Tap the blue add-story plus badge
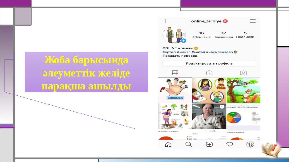289x162 pixels. (183, 40)
